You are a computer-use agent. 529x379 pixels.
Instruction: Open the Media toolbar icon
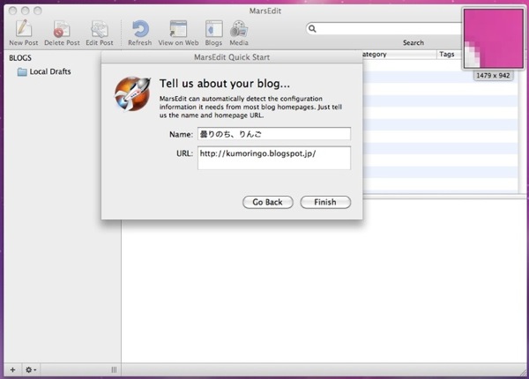(x=239, y=28)
